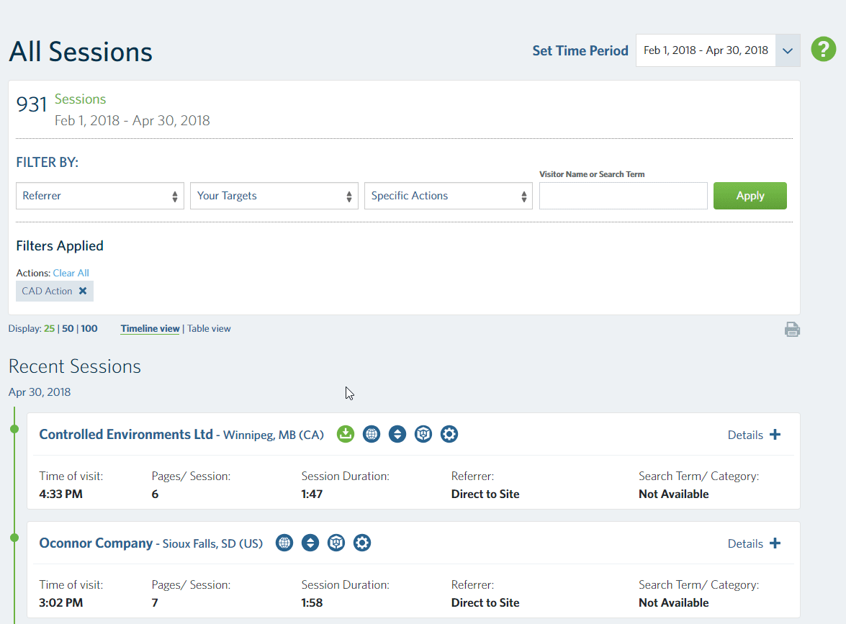Expand the Set Time Period date dropdown
The width and height of the screenshot is (846, 624).
point(787,50)
